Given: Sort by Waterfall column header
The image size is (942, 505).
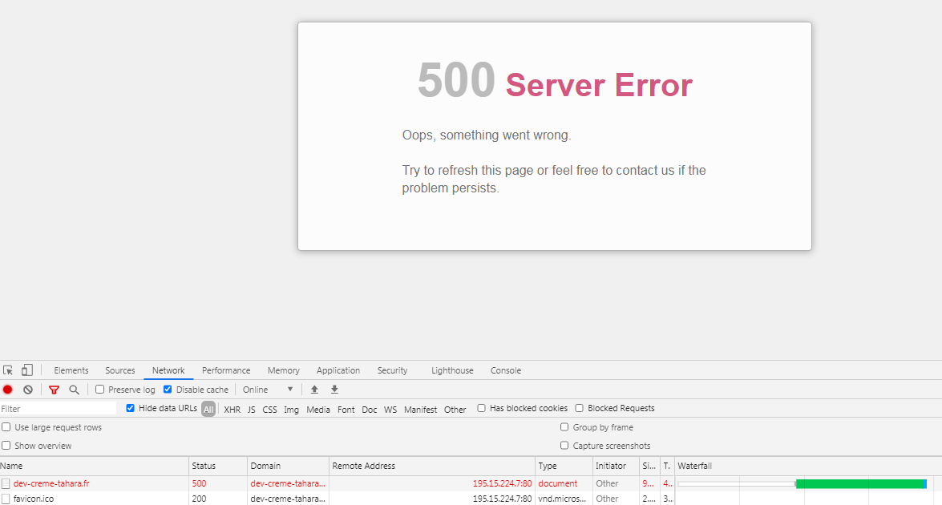Looking at the screenshot, I should [808, 466].
